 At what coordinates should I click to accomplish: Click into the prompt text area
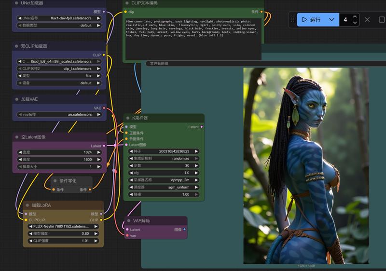[x=193, y=39]
